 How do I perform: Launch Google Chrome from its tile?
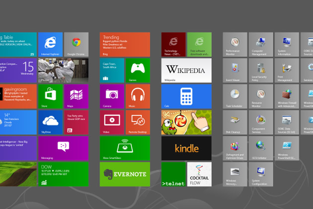[x=76, y=44]
